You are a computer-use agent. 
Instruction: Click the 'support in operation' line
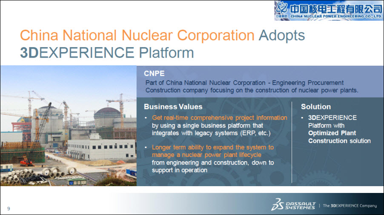tap(180, 170)
